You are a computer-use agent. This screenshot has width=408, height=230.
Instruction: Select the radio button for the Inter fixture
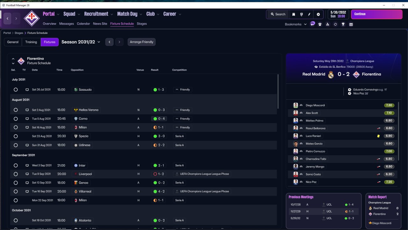coord(16,165)
